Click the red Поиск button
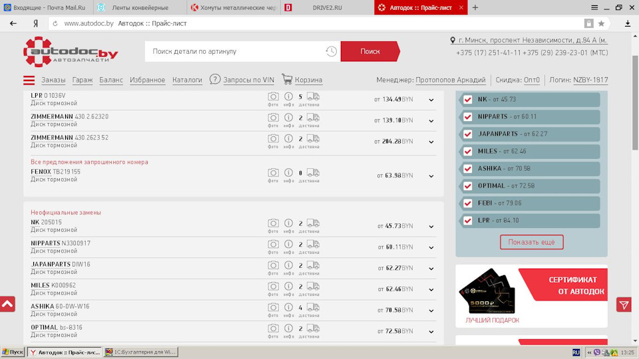Screen dimensions: 639x359 click(x=369, y=51)
